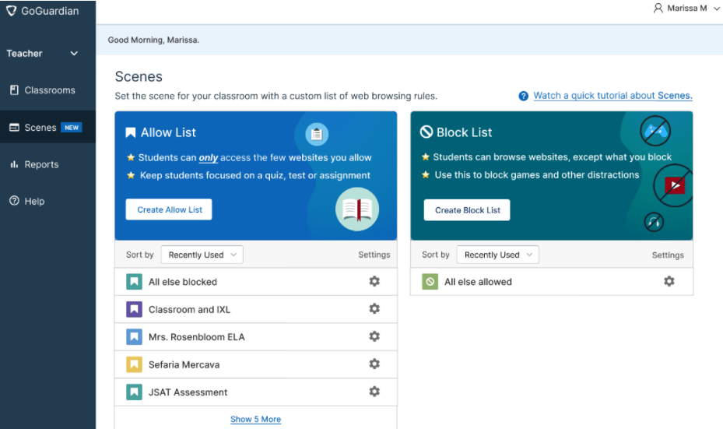
Task: Click the Create Block List button
Action: tap(467, 210)
